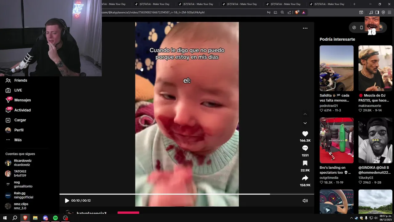Toggle the browser sidebar panel
The width and height of the screenshot is (394, 222).
pos(377,12)
